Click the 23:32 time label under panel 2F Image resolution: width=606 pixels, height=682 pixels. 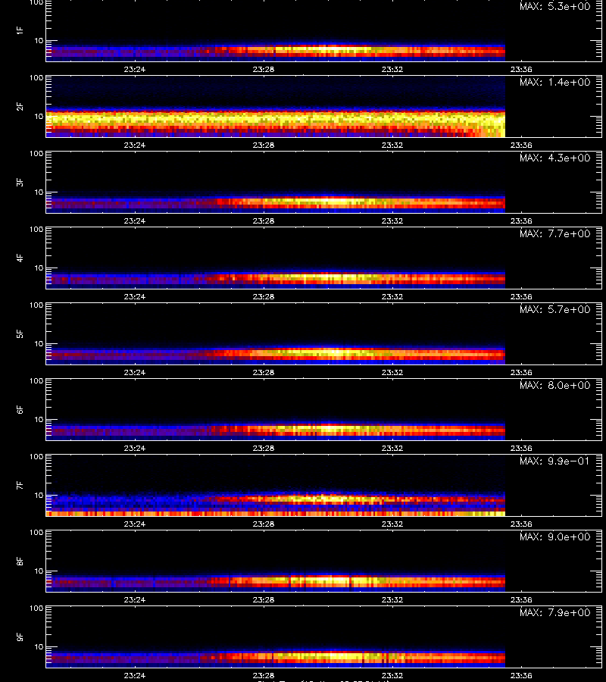[392, 145]
